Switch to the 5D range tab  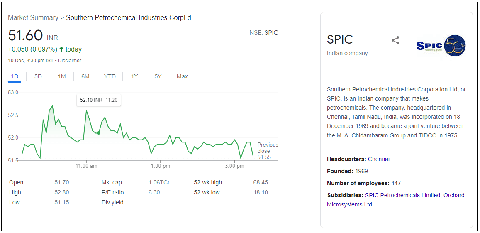click(x=38, y=76)
